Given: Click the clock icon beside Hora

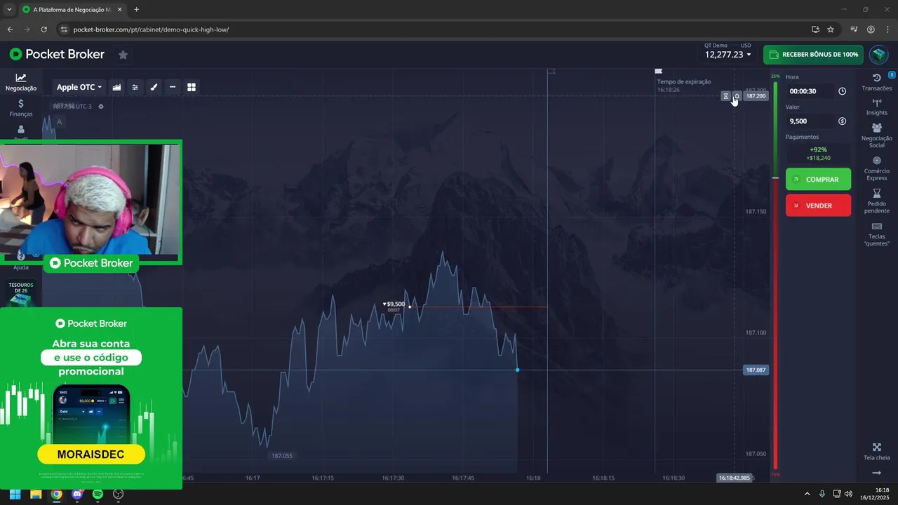Looking at the screenshot, I should tap(842, 91).
